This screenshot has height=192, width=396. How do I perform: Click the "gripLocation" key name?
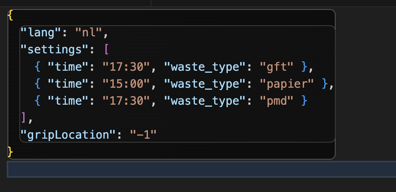[68, 135]
